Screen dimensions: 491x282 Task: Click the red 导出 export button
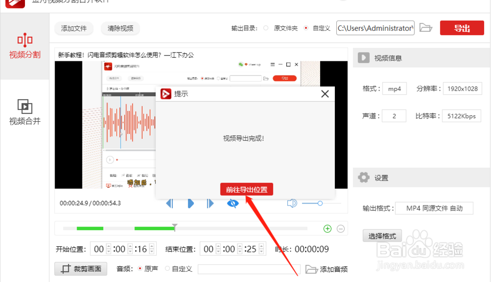[x=462, y=28]
